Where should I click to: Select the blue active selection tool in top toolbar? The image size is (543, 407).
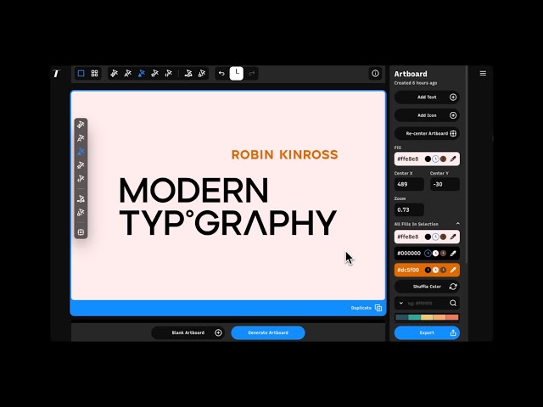(142, 74)
